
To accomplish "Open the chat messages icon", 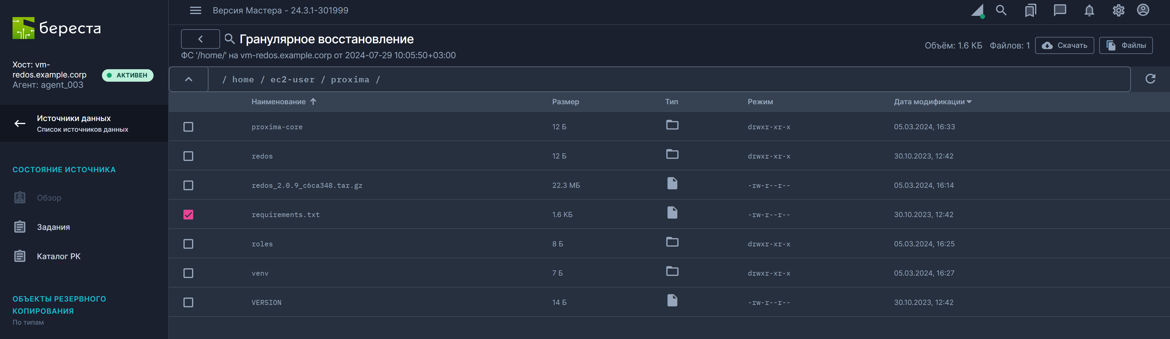I will pyautogui.click(x=1060, y=10).
